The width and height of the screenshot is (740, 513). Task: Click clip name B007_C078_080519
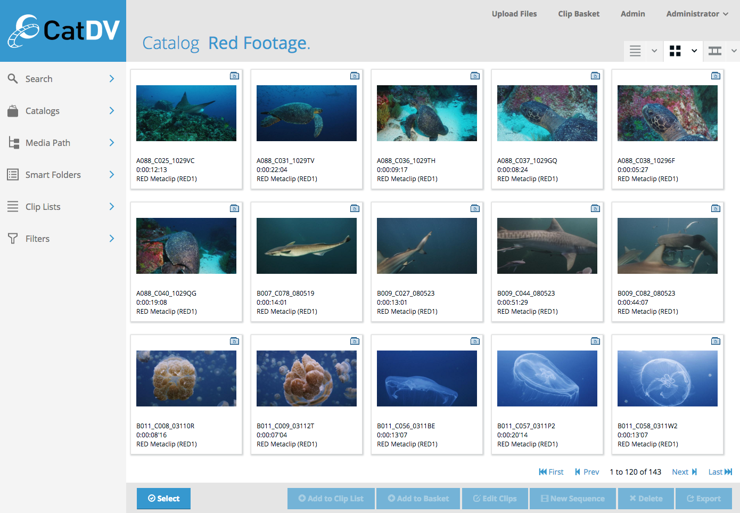point(285,294)
